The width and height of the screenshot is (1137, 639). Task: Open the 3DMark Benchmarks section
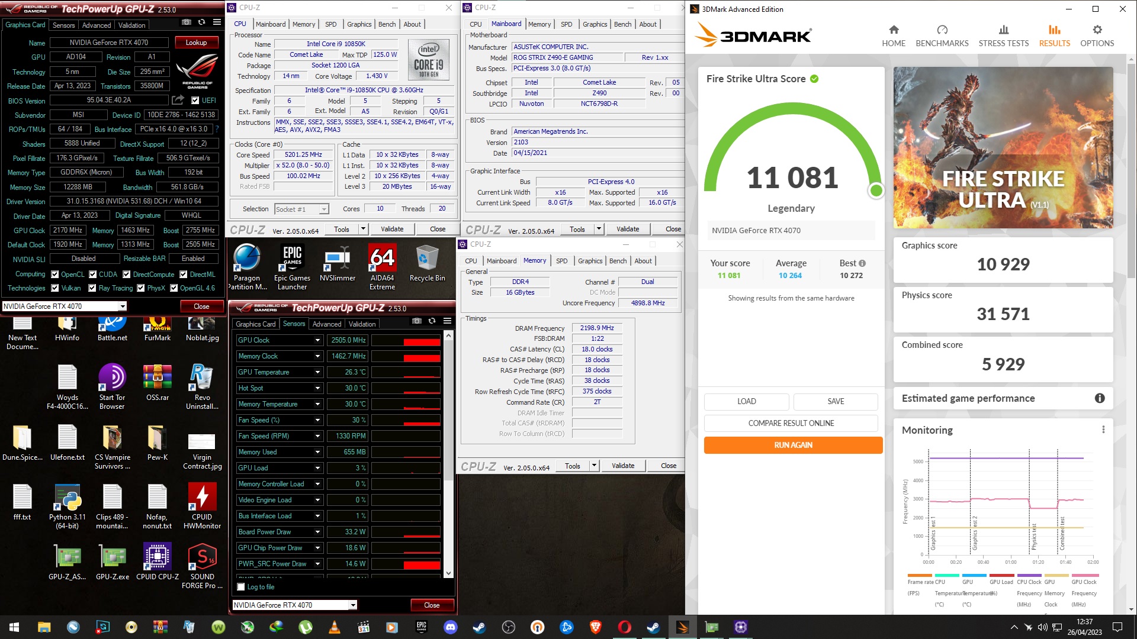(x=942, y=36)
